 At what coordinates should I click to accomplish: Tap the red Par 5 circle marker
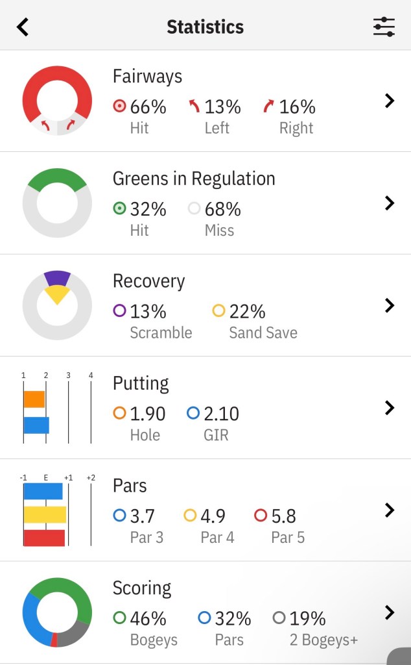point(261,516)
